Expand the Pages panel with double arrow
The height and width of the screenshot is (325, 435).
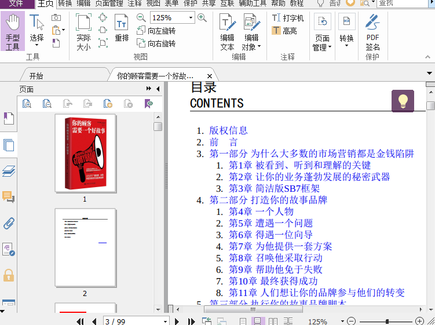click(149, 89)
